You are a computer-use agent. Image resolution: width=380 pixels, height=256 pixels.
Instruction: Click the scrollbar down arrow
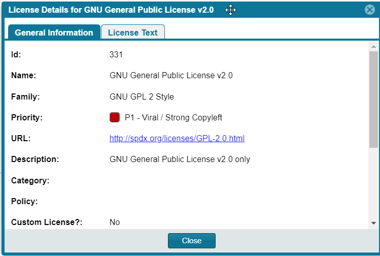pyautogui.click(x=373, y=223)
